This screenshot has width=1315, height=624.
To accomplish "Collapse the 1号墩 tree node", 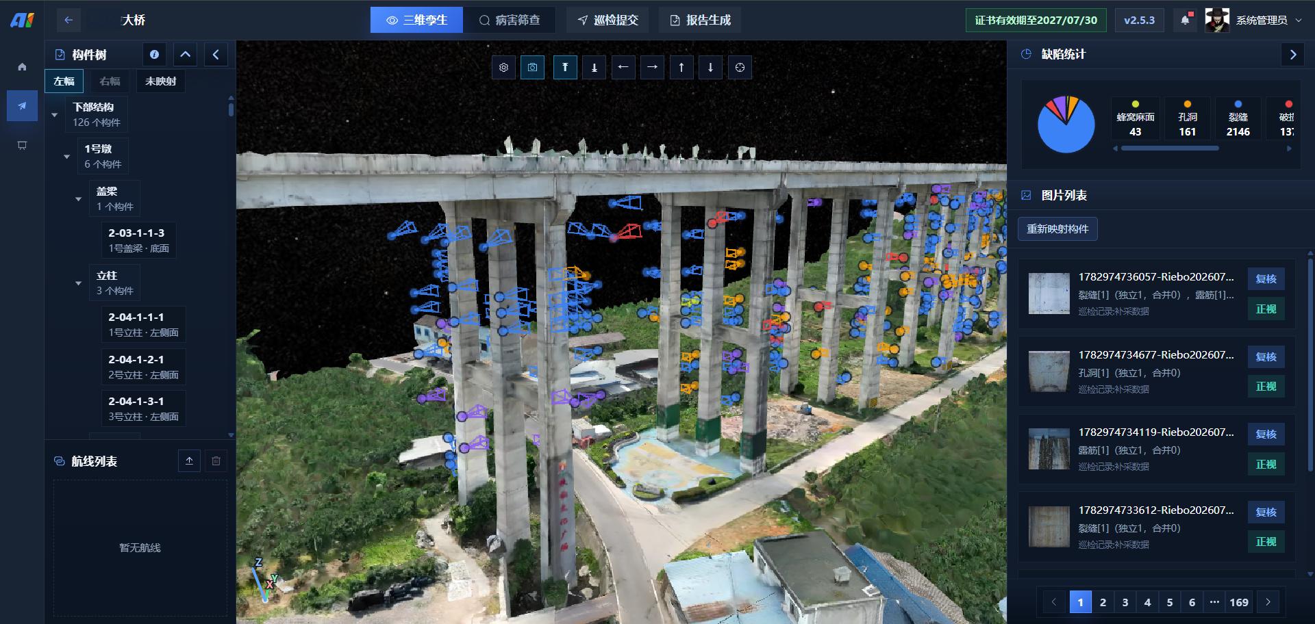I will pos(66,157).
